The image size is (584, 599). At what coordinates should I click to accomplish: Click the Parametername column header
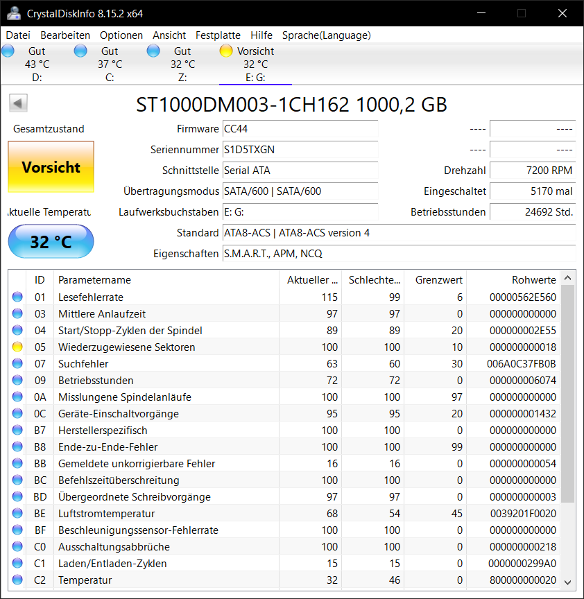pyautogui.click(x=166, y=280)
